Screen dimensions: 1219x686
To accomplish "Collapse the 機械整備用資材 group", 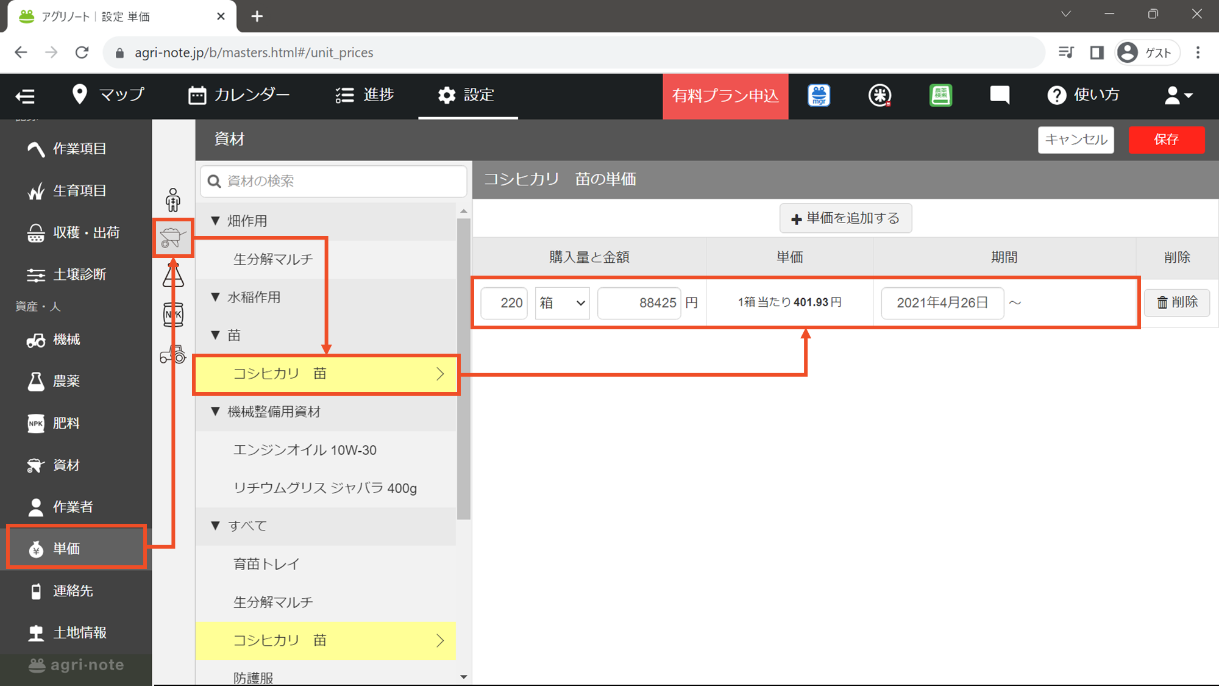I will click(x=215, y=412).
